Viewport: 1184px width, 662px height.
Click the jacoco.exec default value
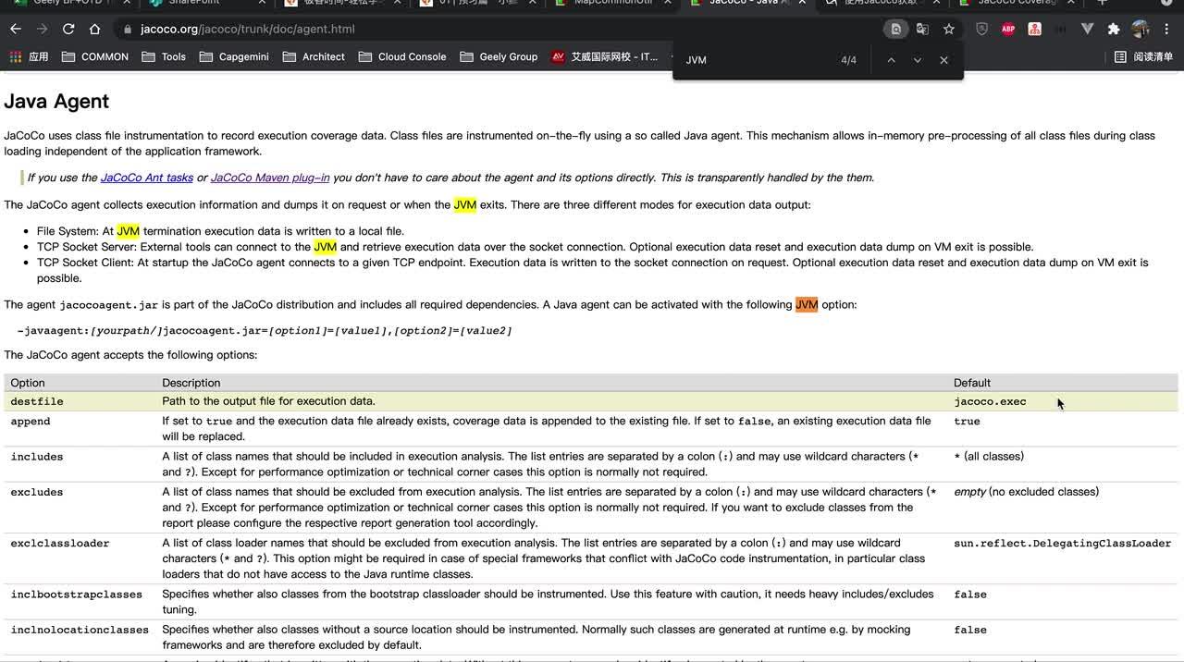pyautogui.click(x=990, y=401)
